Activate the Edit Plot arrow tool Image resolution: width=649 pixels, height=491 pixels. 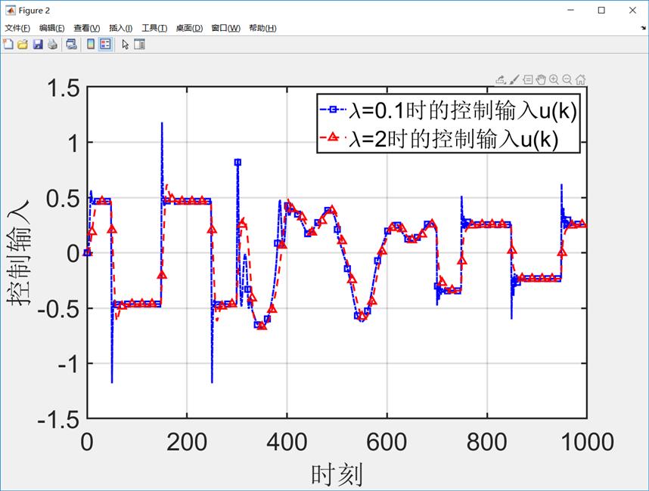tap(125, 45)
